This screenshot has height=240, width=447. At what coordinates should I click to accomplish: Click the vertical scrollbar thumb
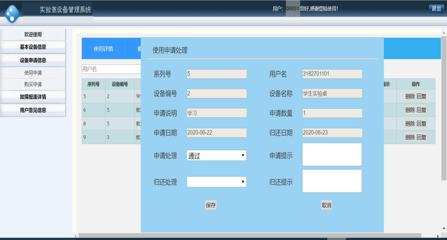click(x=444, y=108)
